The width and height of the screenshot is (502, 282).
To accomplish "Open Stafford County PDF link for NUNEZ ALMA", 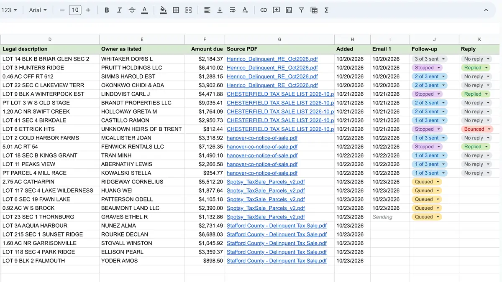I will [277, 226].
